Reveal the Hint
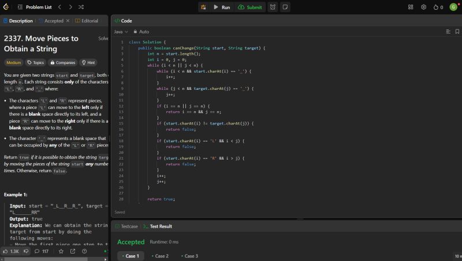This screenshot has width=462, height=261. click(x=88, y=63)
